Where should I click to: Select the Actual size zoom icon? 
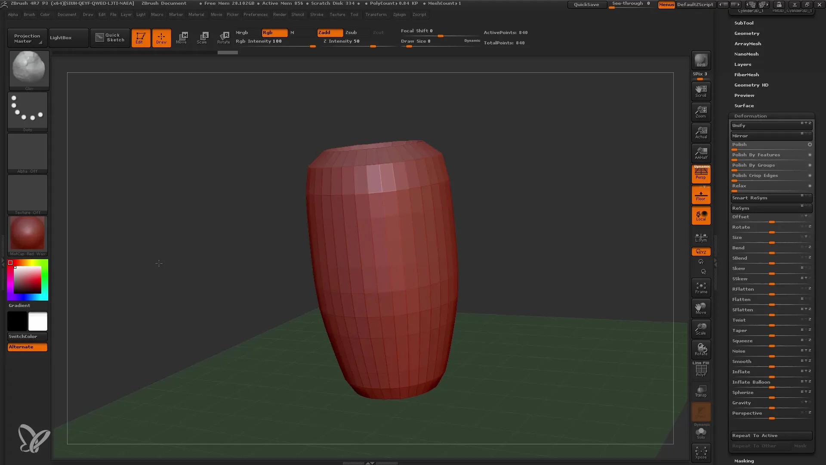(x=701, y=132)
